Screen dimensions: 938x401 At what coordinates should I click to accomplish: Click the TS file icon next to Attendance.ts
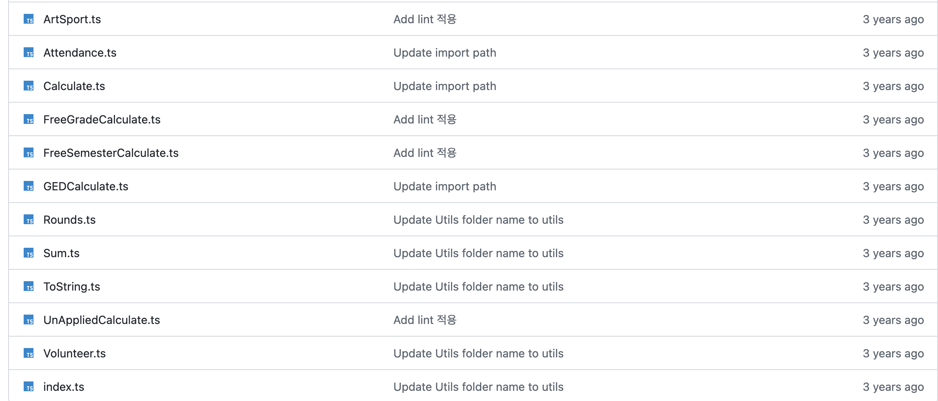[x=29, y=53]
